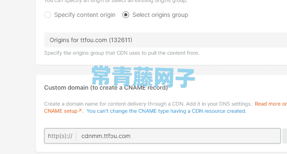Click the partially hidden origin hint text above the radios
Screen dimensions: 287x154
click(x=116, y=1)
